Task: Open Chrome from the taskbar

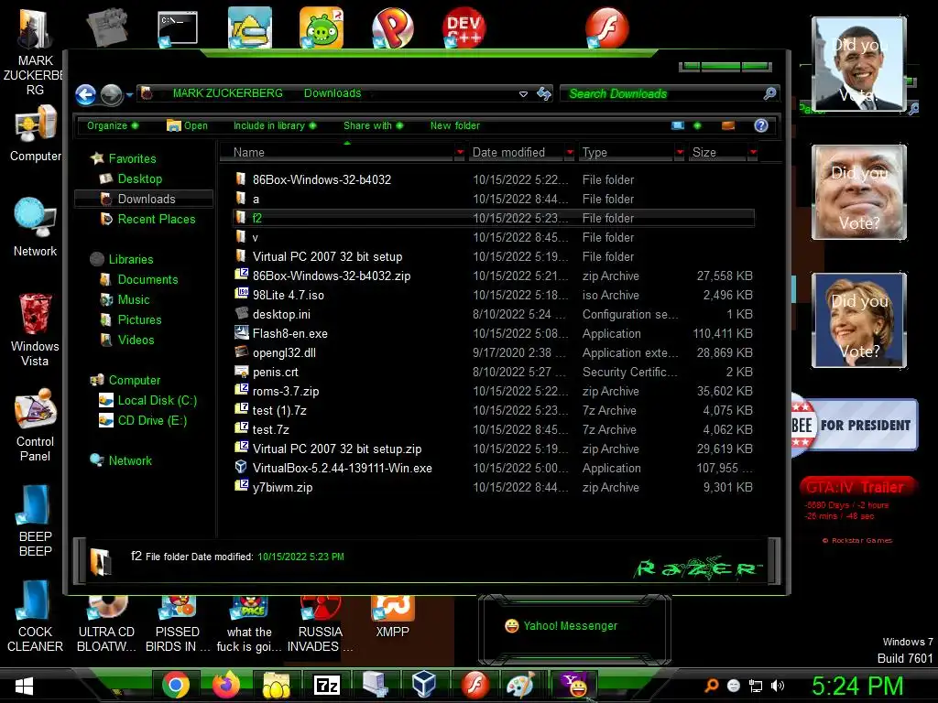Action: (175, 685)
